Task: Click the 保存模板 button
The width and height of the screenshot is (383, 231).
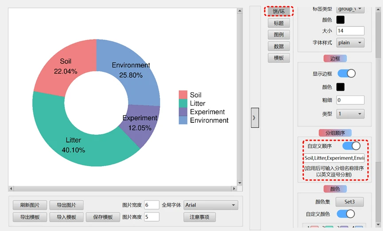Action: pyautogui.click(x=103, y=217)
